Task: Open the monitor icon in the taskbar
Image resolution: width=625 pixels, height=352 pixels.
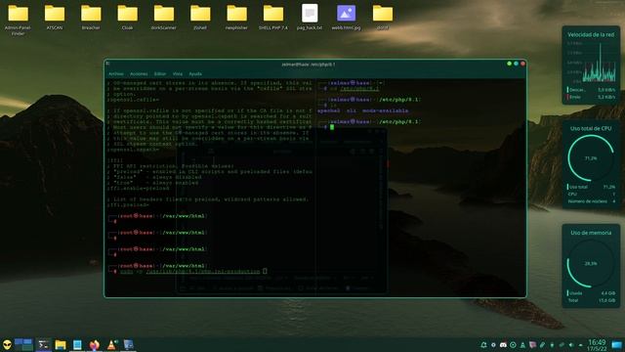Action: coord(128,345)
